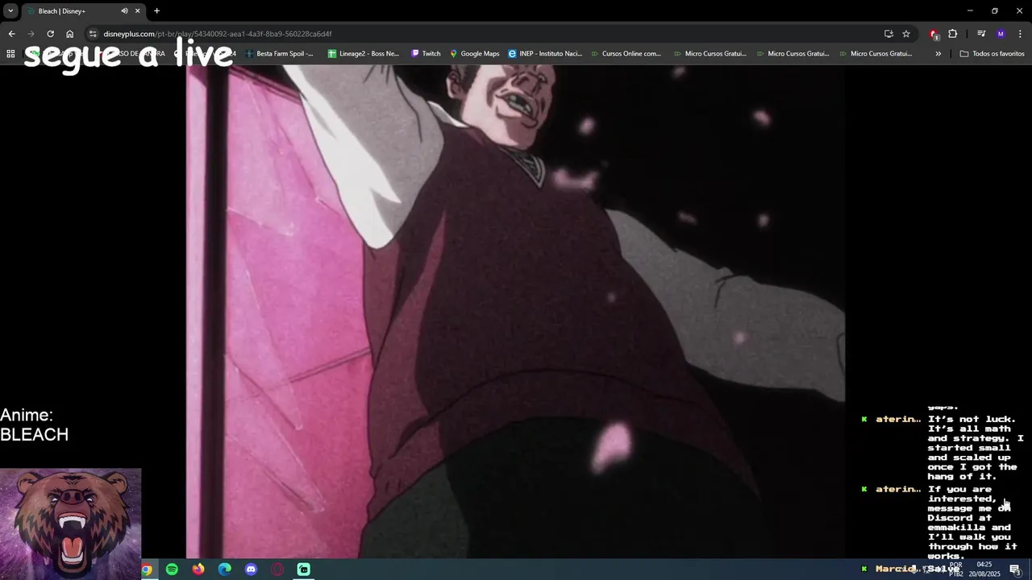Image resolution: width=1032 pixels, height=580 pixels.
Task: Minimize the Chrome window
Action: [x=970, y=10]
